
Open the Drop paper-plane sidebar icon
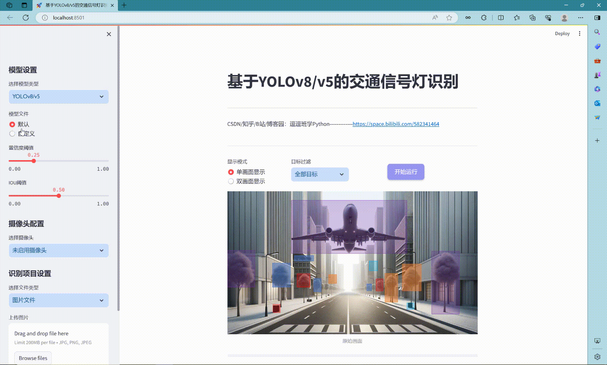(597, 117)
